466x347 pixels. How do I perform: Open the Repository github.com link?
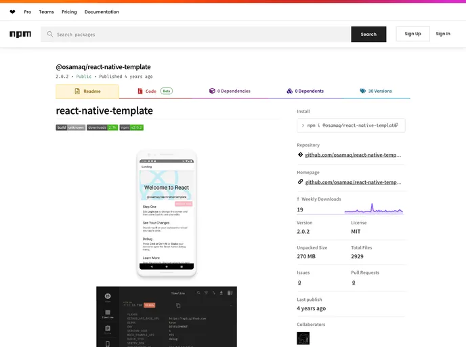(x=353, y=155)
